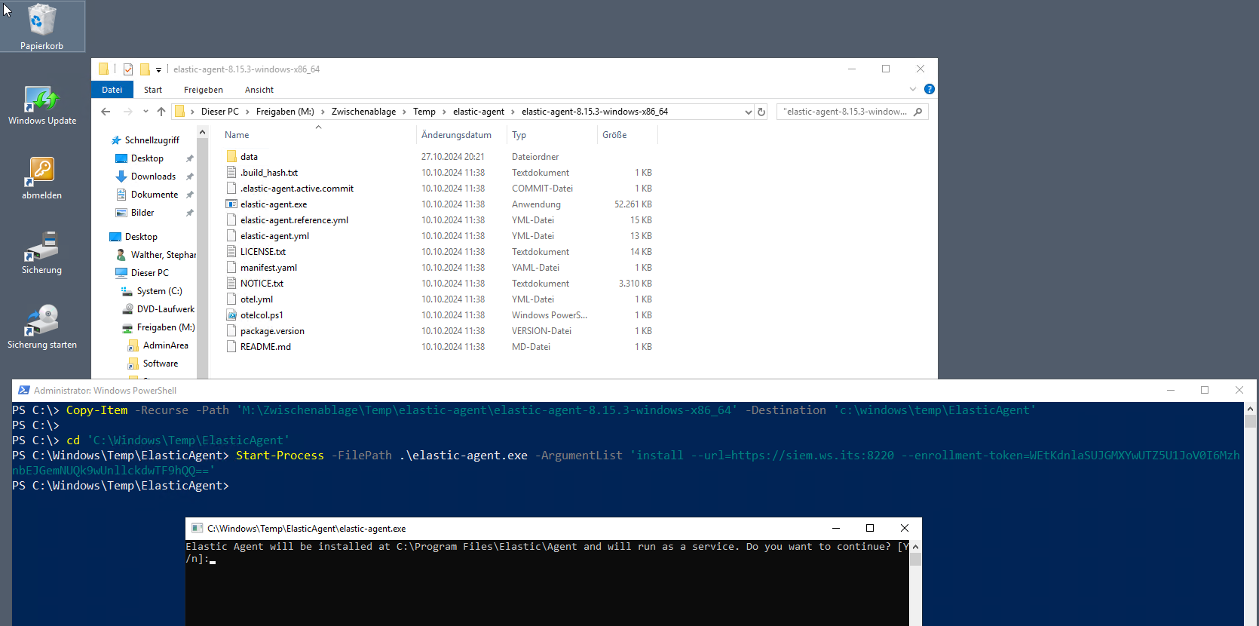
Task: Sort by Typ column header
Action: (519, 135)
